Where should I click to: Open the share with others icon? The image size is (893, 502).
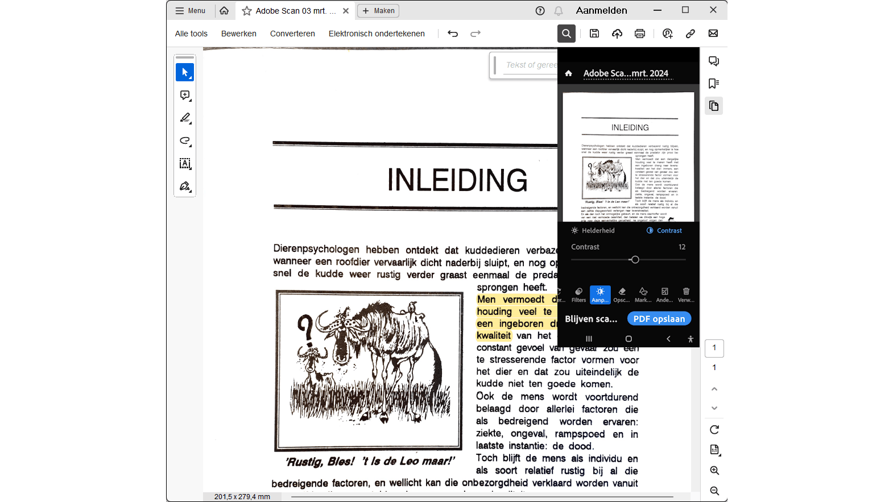[x=668, y=34]
